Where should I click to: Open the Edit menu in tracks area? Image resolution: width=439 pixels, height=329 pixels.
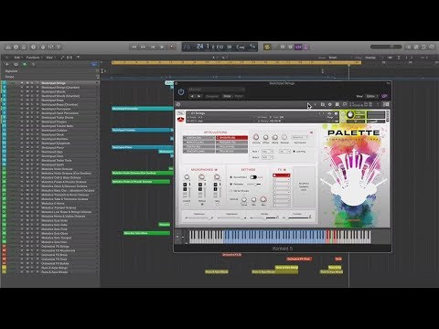(x=17, y=58)
